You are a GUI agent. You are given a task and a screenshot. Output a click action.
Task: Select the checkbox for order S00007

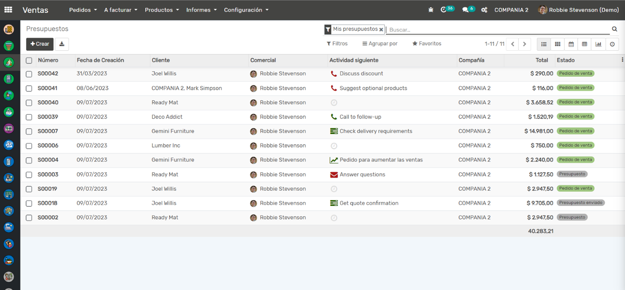[x=29, y=131]
